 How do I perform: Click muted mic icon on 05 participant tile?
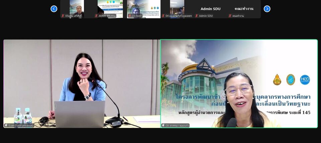tap(63, 16)
